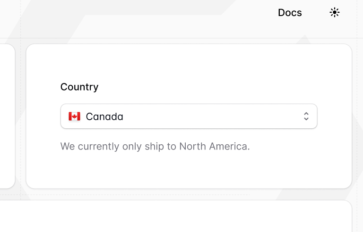The image size is (363, 232).
Task: Click the Canada flag icon
Action: pyautogui.click(x=74, y=116)
